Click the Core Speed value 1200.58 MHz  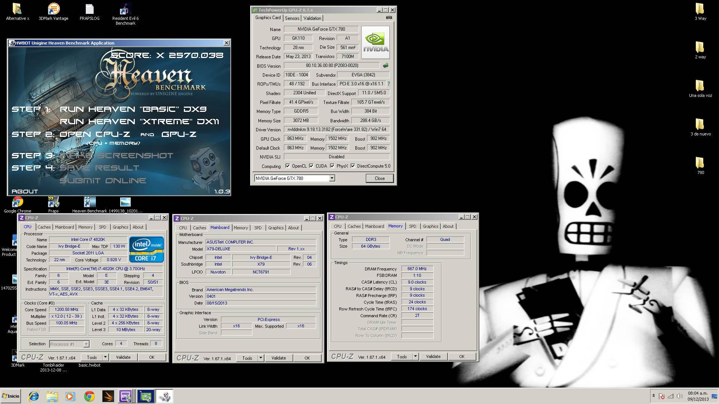tap(67, 310)
